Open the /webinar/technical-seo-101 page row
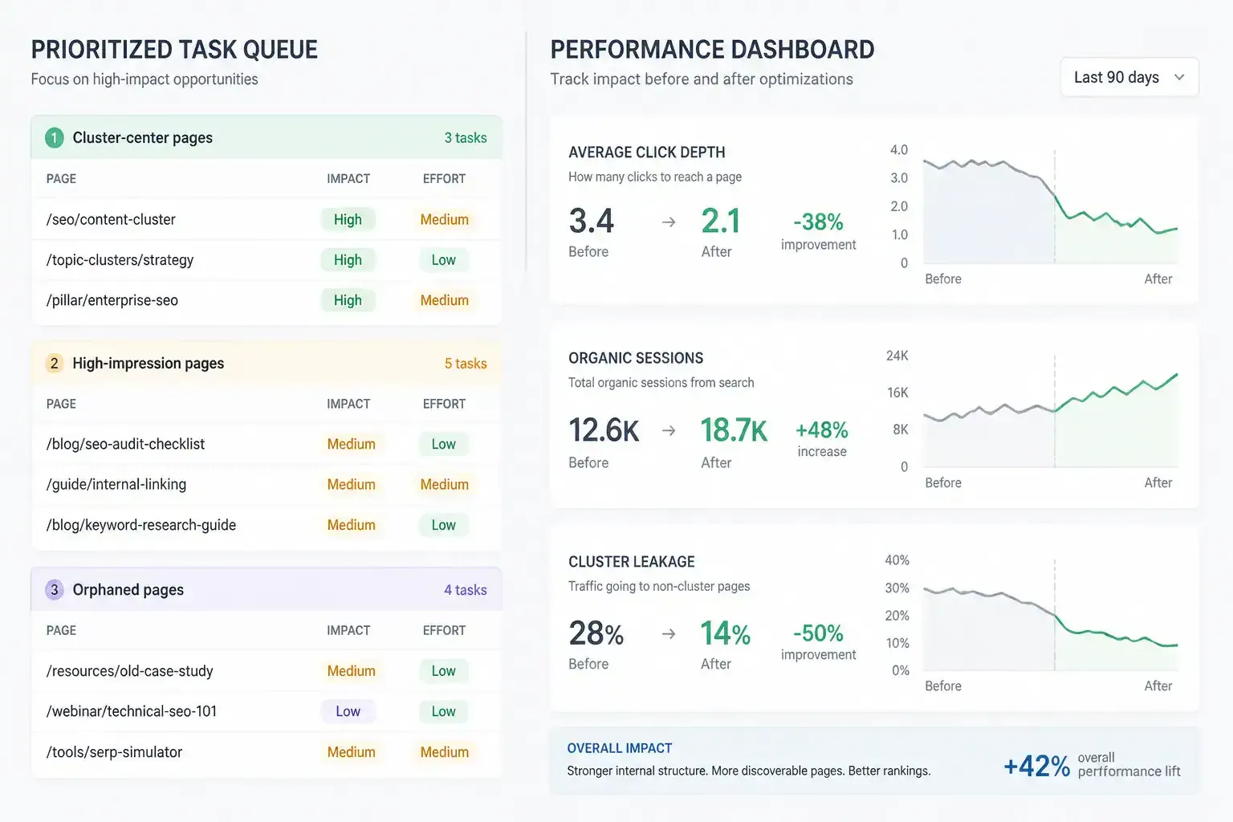This screenshot has height=822, width=1233. tap(267, 711)
